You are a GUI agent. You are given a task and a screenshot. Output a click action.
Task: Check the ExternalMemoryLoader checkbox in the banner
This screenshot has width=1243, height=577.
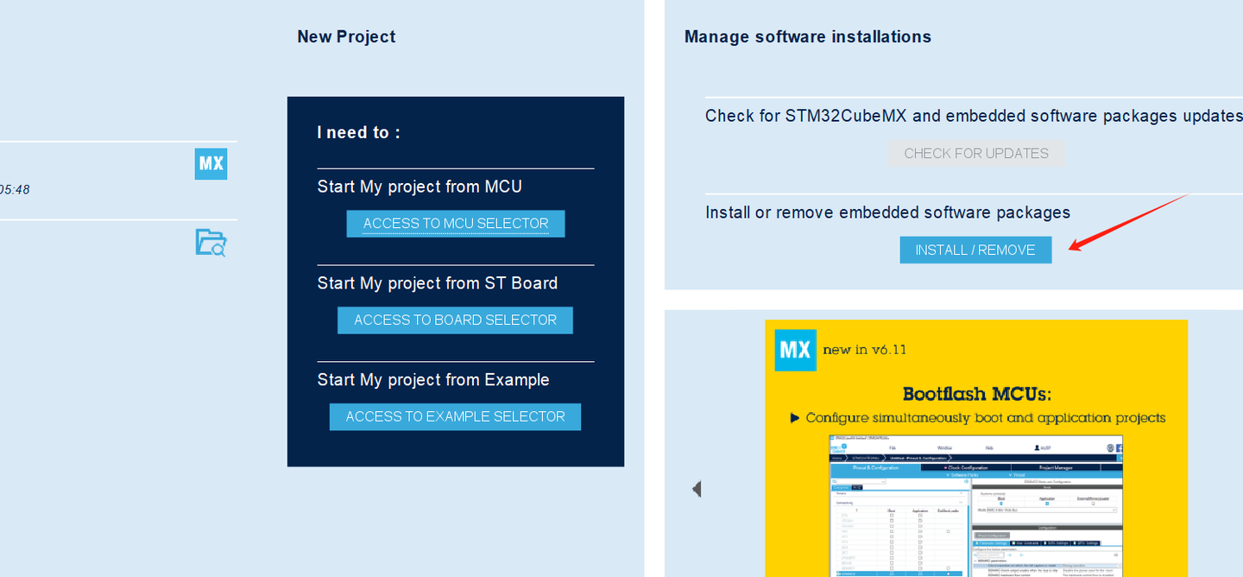(x=1093, y=502)
